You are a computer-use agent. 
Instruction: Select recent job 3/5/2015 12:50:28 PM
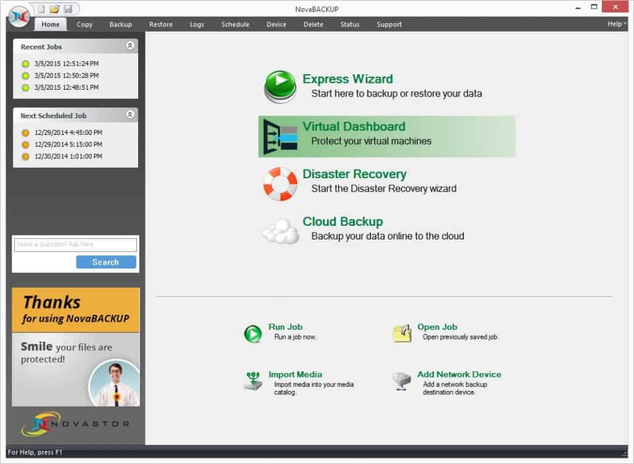66,75
